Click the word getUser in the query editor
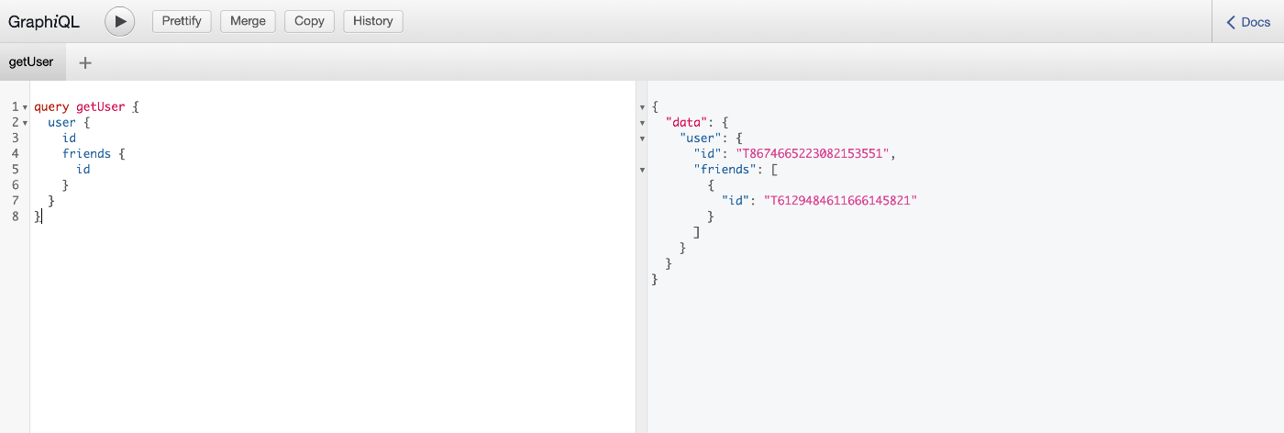This screenshot has width=1284, height=433. click(101, 106)
